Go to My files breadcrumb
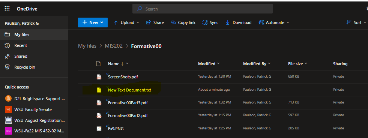Screen dimensions: 368x138 pos(87,46)
